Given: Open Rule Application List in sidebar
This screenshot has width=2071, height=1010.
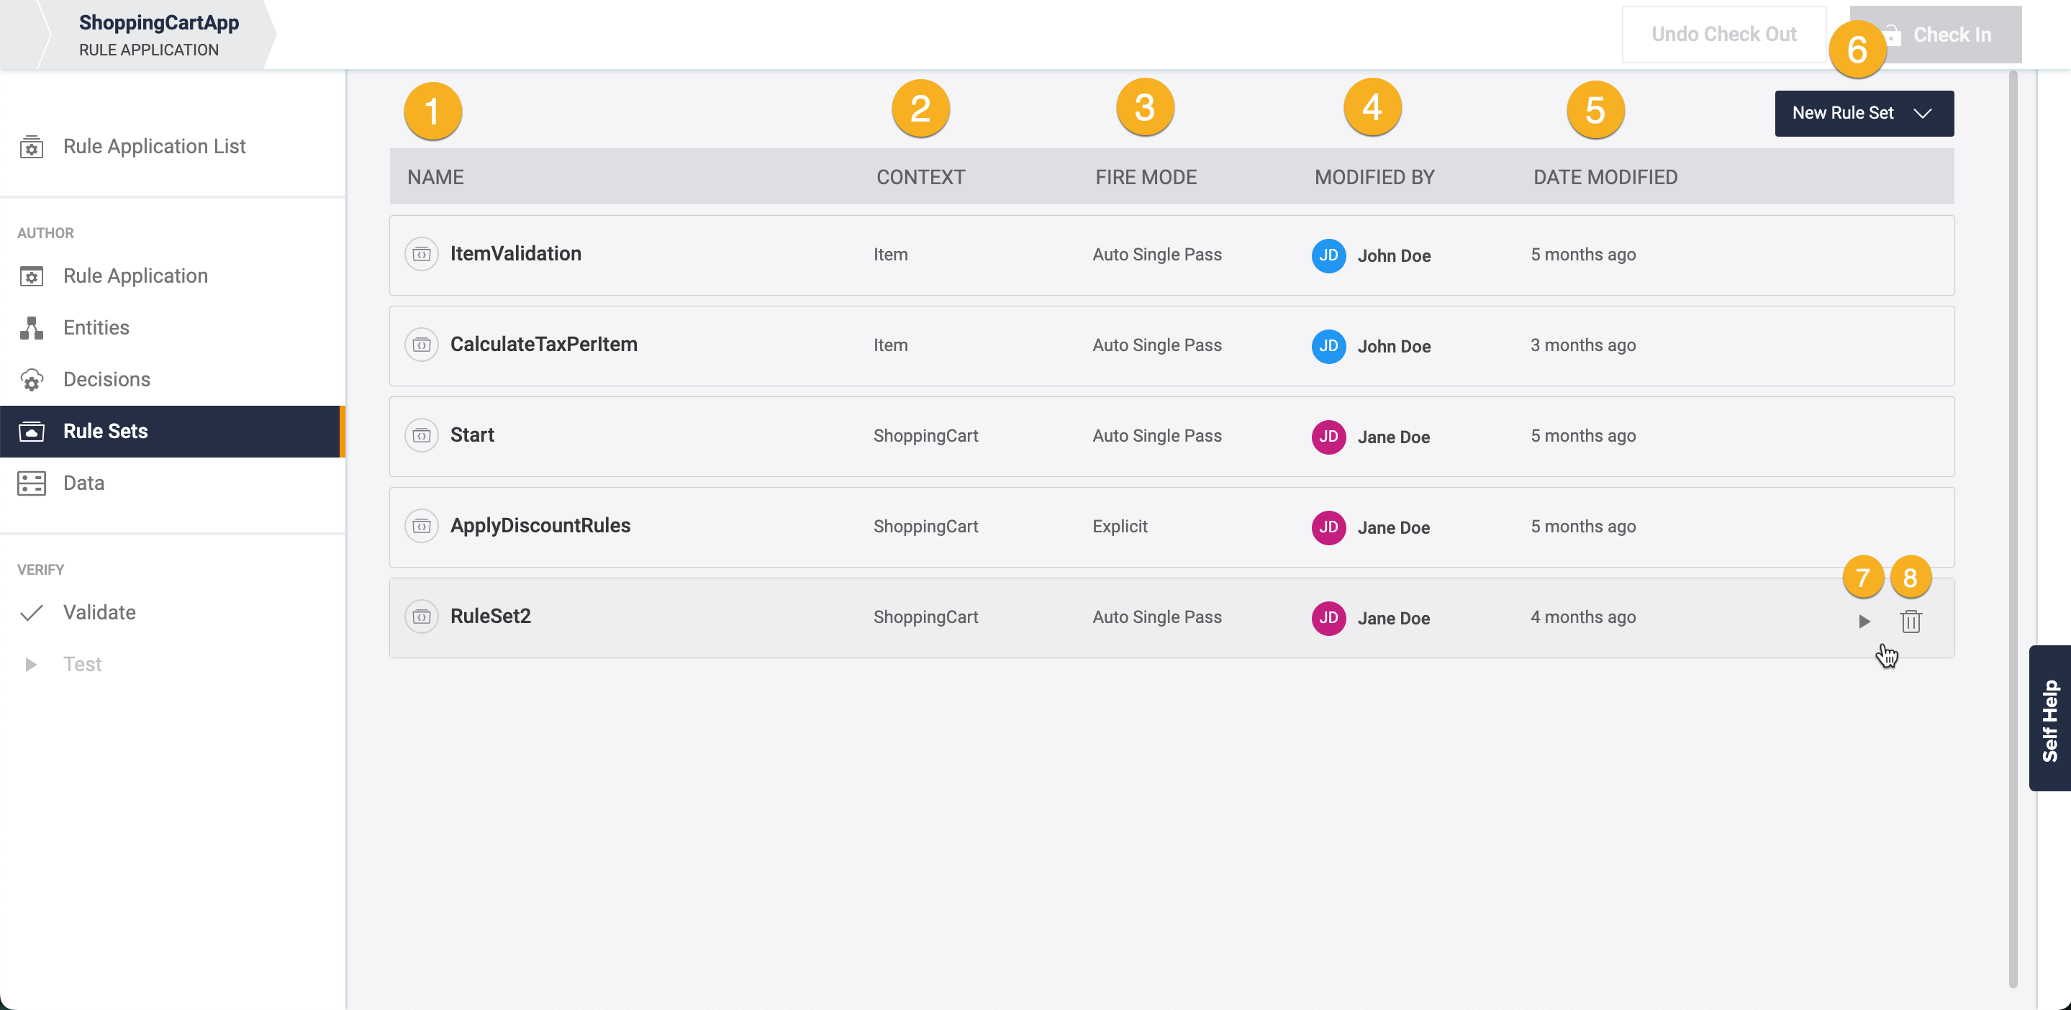Looking at the screenshot, I should (x=153, y=147).
